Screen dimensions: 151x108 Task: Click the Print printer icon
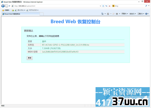[117, 14]
